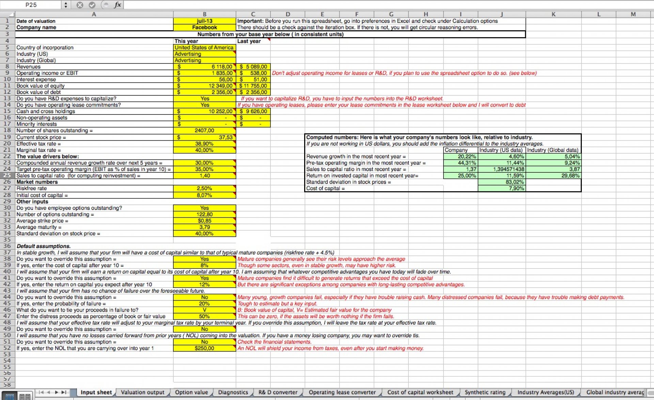Image resolution: width=654 pixels, height=400 pixels.
Task: Select column M header
Action: pyautogui.click(x=633, y=14)
